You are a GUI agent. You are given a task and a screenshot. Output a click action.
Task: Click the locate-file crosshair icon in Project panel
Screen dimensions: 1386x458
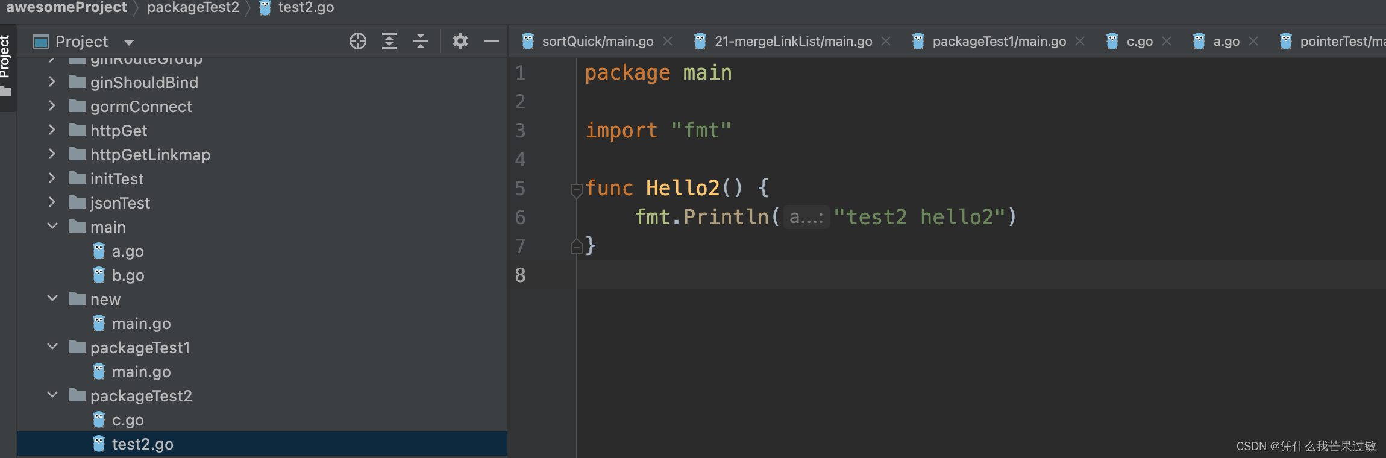pos(358,41)
